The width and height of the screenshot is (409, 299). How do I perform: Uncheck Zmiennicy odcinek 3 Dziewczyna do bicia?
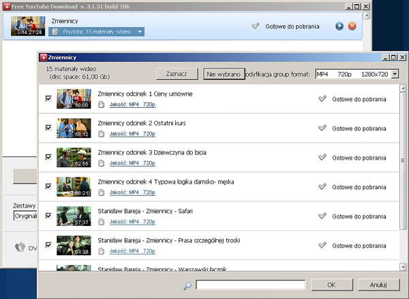(48, 157)
